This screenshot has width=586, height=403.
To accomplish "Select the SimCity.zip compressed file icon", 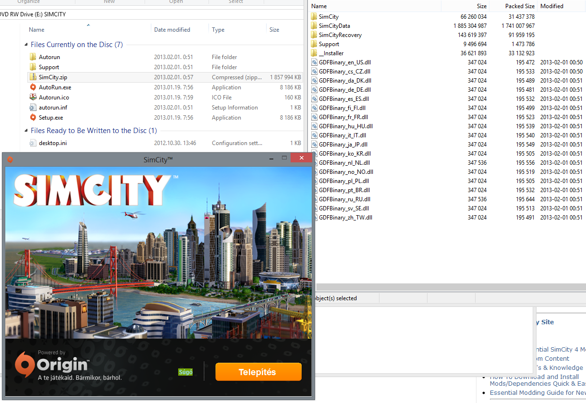I will (33, 77).
